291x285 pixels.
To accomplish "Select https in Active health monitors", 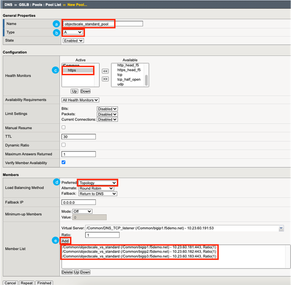I will (x=72, y=71).
